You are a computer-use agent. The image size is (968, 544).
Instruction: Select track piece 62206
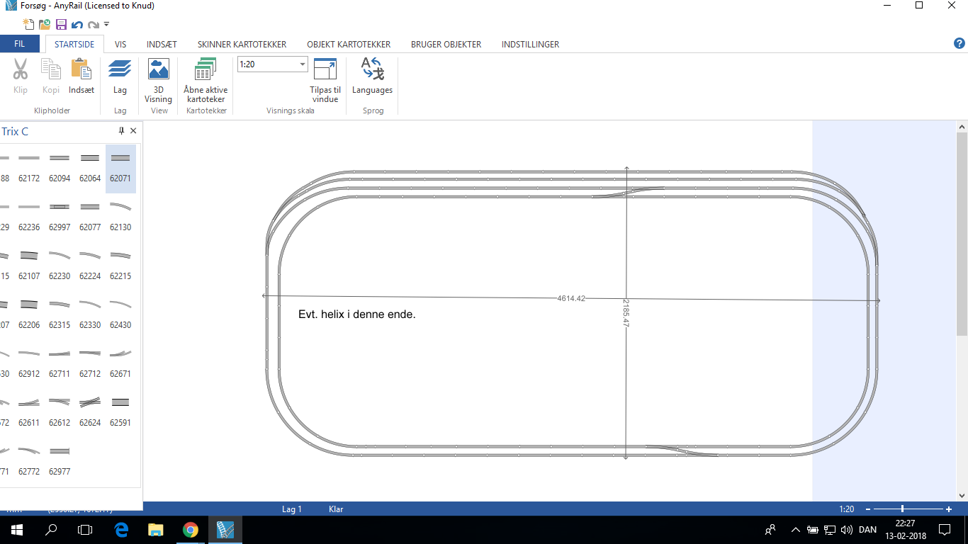coord(29,315)
